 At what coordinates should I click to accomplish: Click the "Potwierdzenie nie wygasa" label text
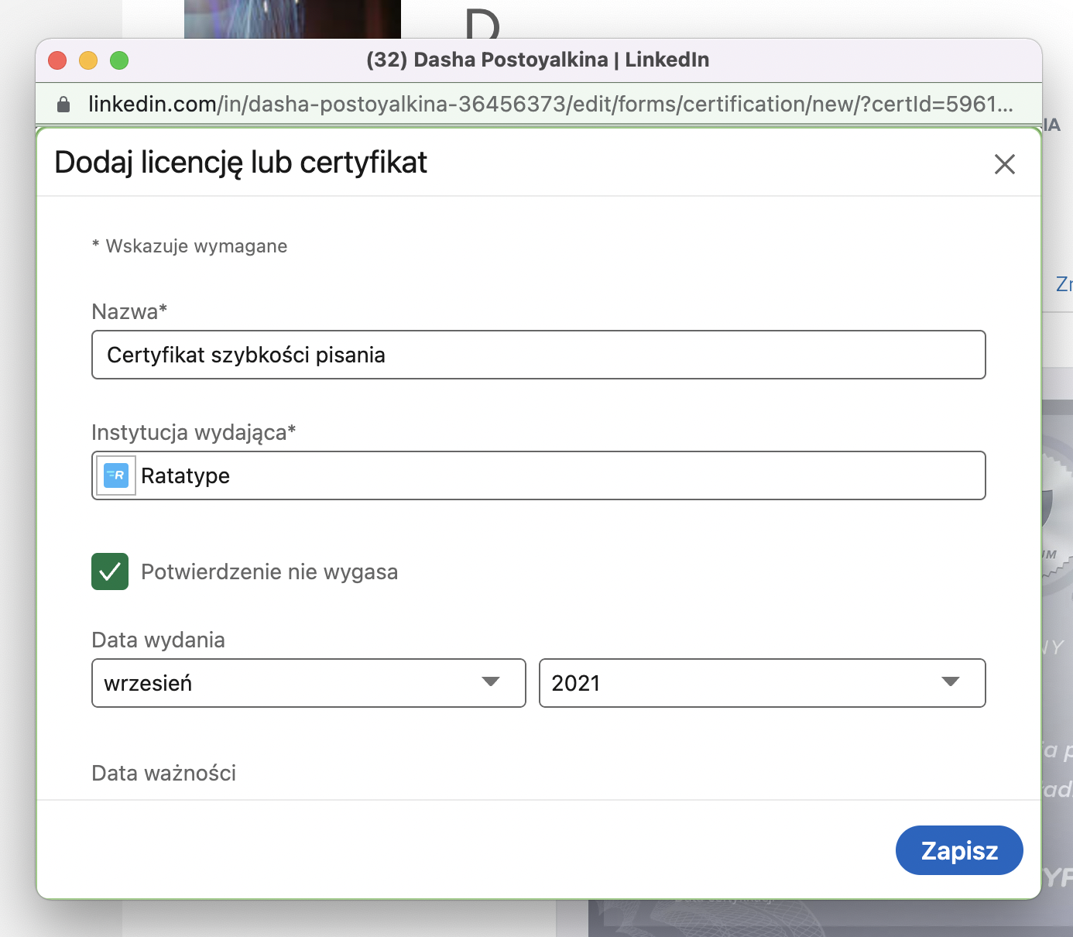269,571
